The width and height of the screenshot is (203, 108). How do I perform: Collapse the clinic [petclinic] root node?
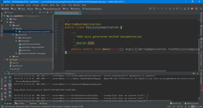pyautogui.click(x=5, y=16)
